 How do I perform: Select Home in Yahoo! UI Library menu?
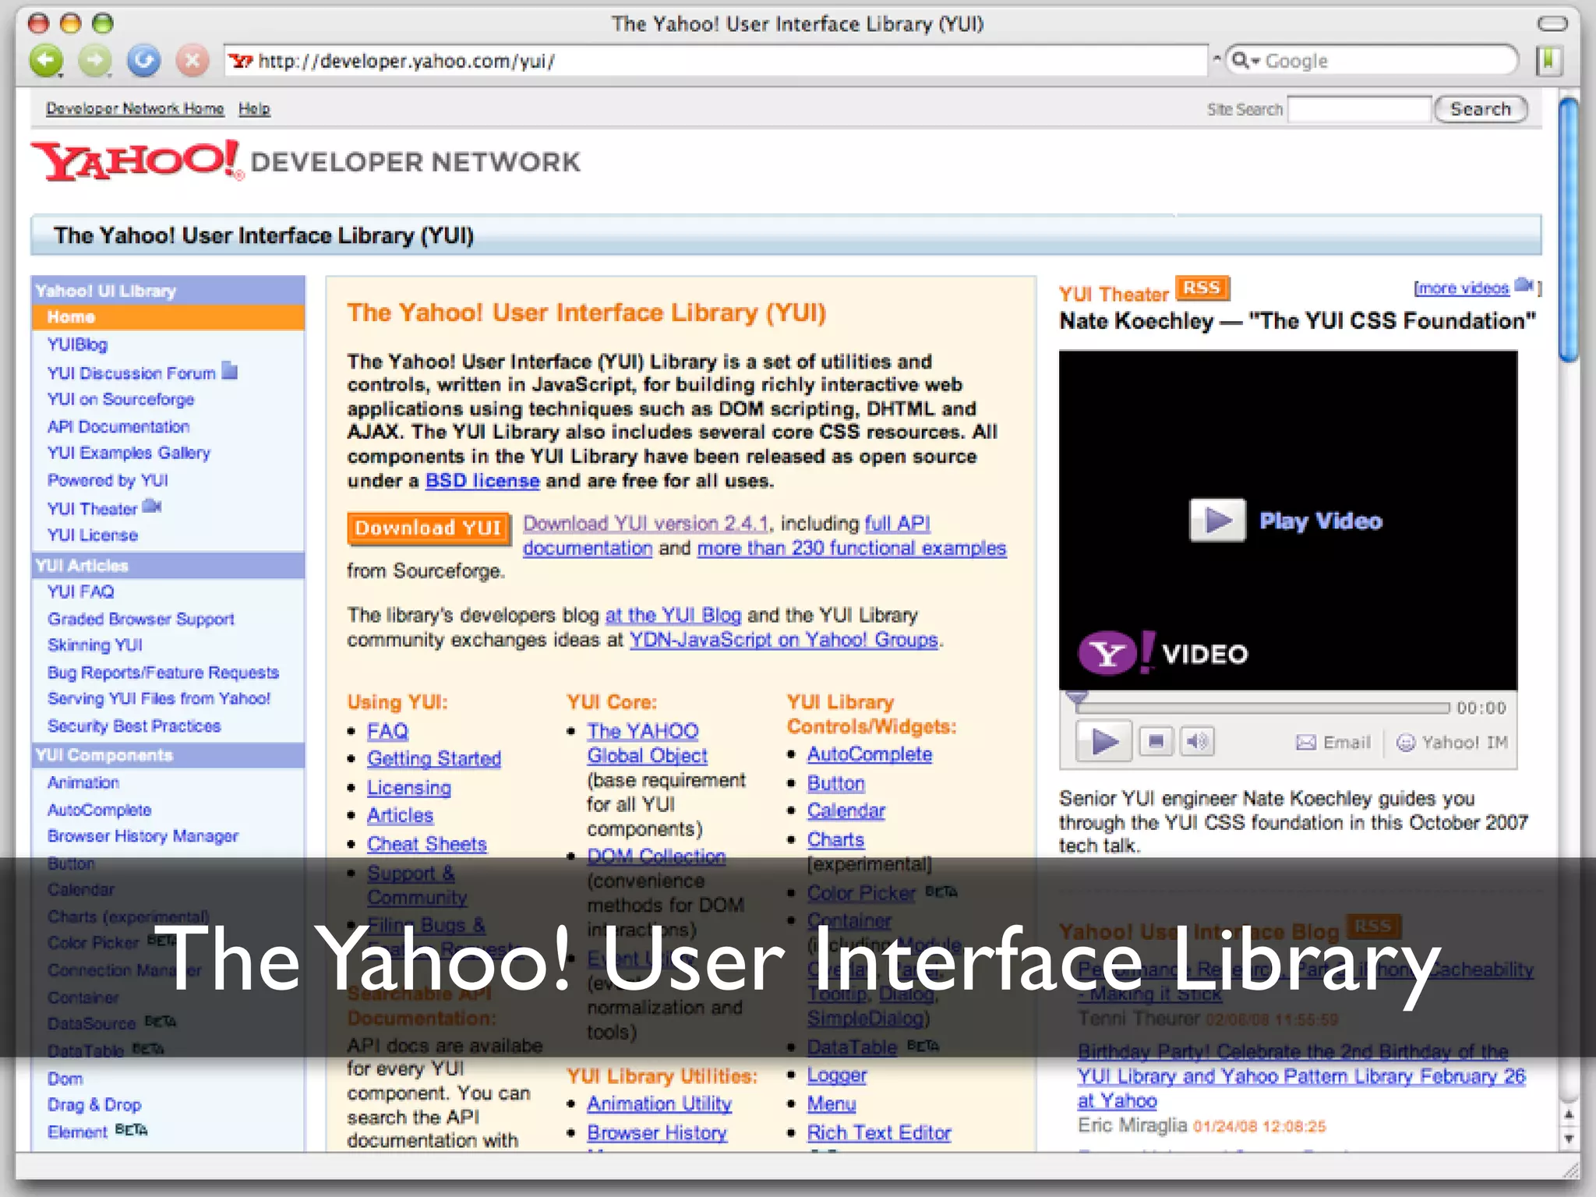coord(168,317)
